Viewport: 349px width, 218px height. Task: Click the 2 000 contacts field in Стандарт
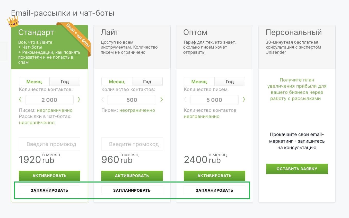point(49,100)
